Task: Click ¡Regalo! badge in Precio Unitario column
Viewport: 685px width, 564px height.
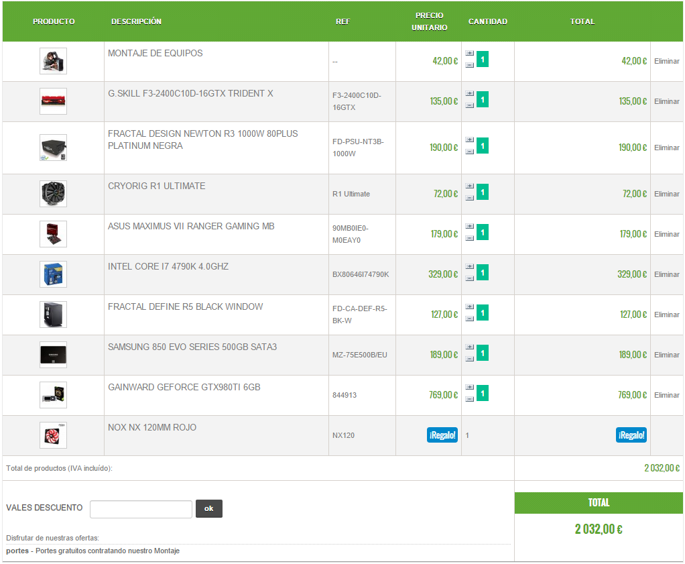Action: coord(442,435)
